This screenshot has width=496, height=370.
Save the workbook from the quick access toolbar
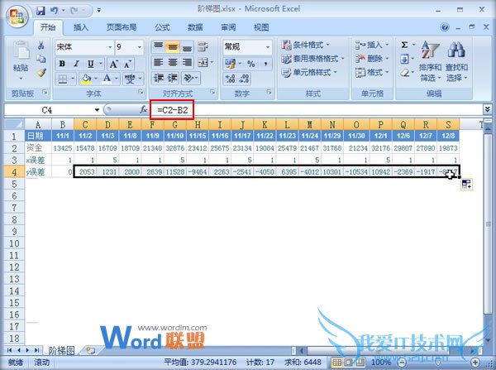point(41,11)
